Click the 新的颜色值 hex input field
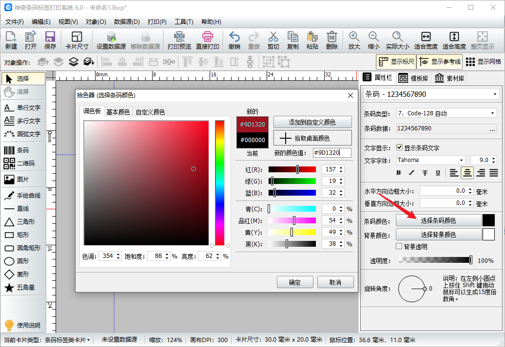The width and height of the screenshot is (505, 347). (331, 153)
